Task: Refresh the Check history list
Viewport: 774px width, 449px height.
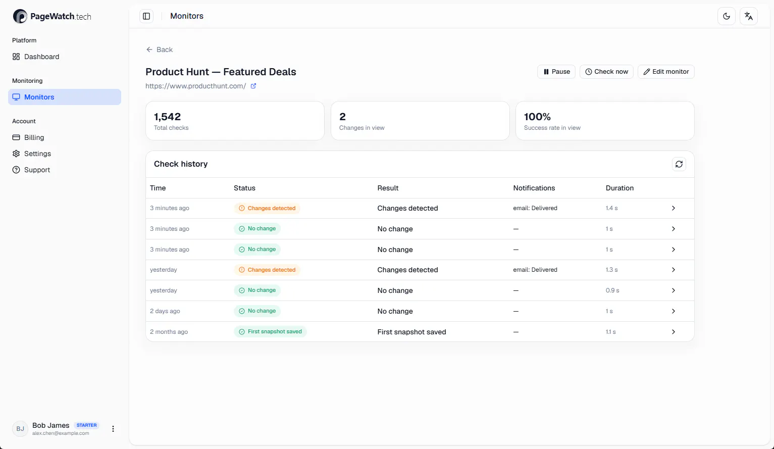Action: click(679, 164)
